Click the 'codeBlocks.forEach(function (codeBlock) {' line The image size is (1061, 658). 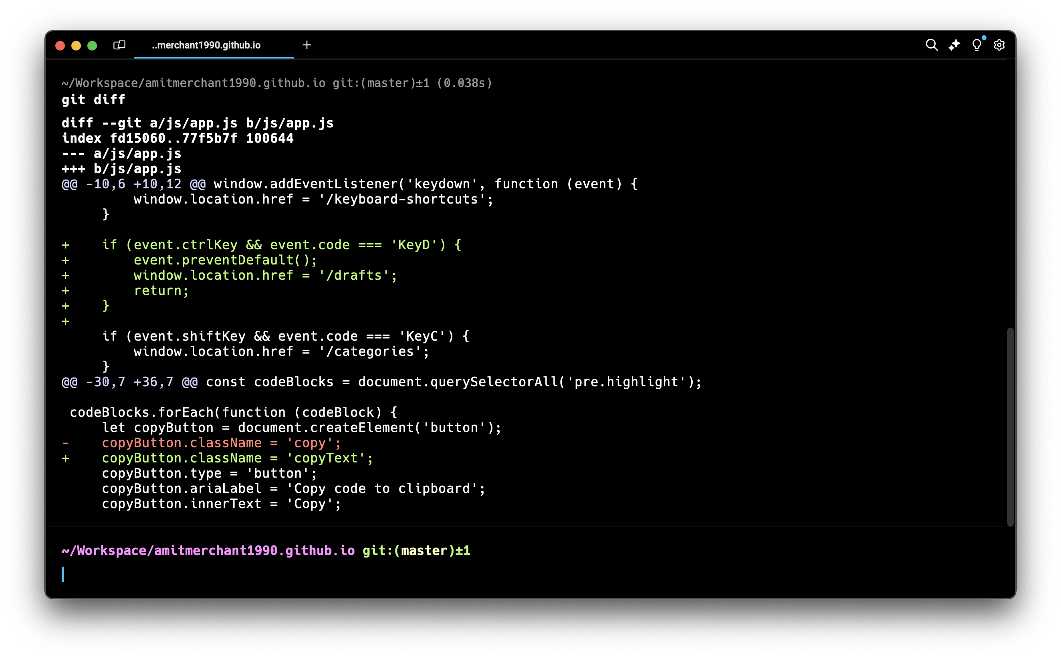click(x=233, y=413)
